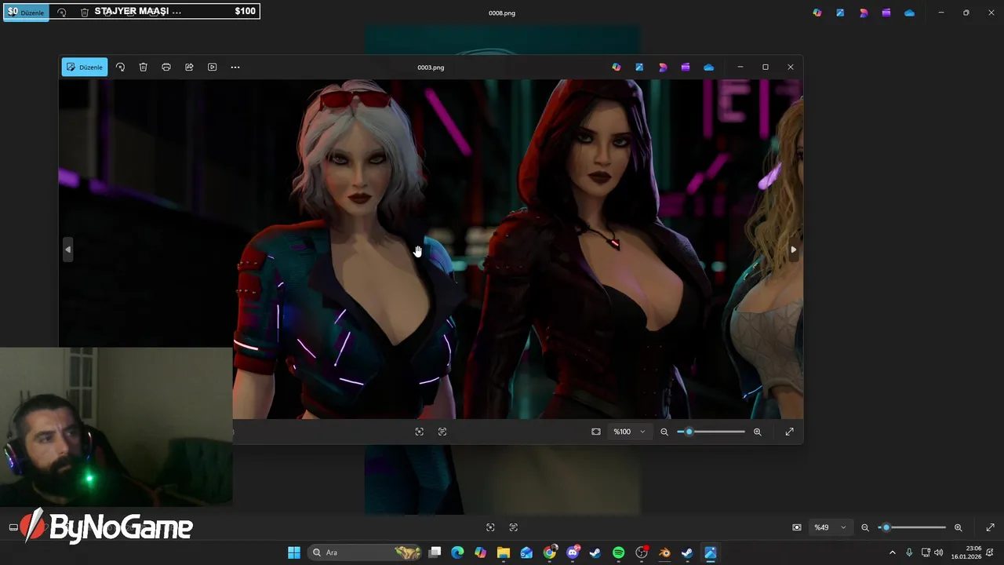Click zoom slider in the 0003.png window
The height and width of the screenshot is (565, 1004).
pyautogui.click(x=711, y=432)
